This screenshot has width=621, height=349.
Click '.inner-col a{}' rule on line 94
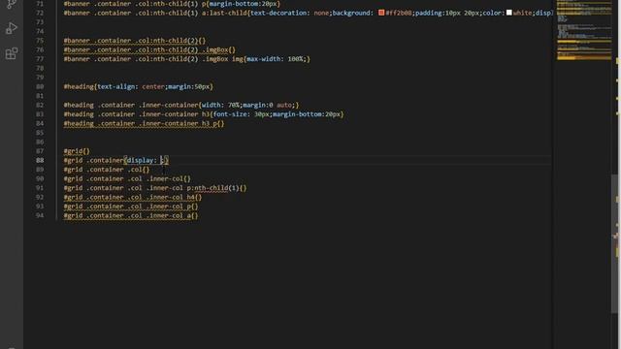tap(172, 215)
